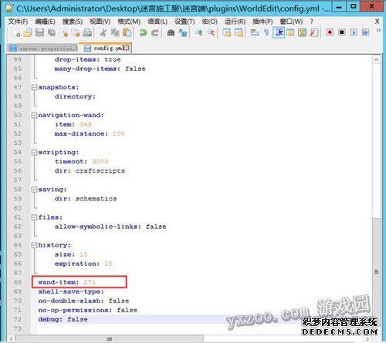Click the Save All toolbar icon
The width and height of the screenshot is (386, 343).
52,32
